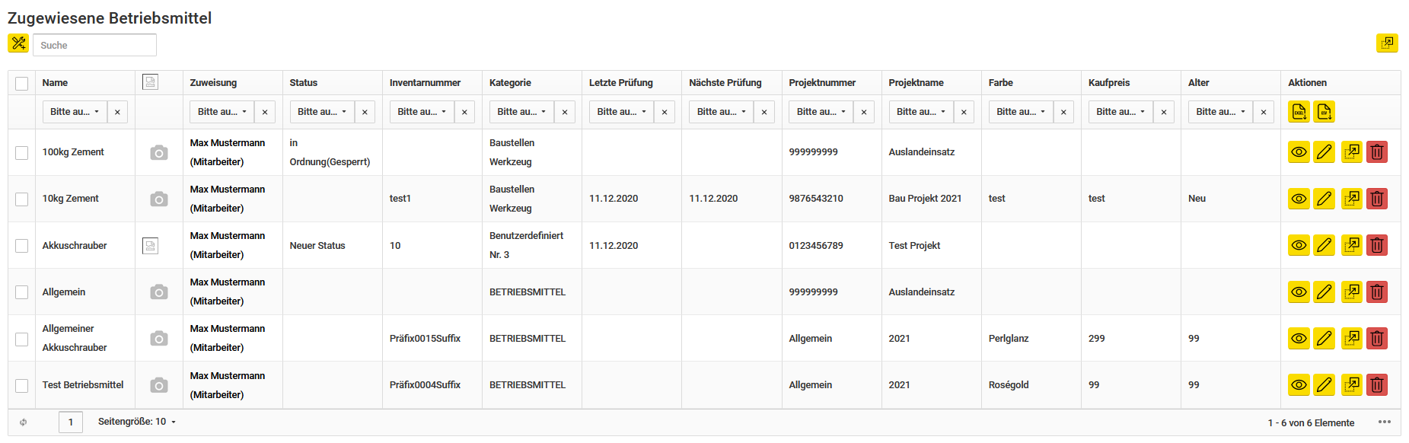Sort by the Projektname column header
The width and height of the screenshot is (1409, 443).
[916, 83]
